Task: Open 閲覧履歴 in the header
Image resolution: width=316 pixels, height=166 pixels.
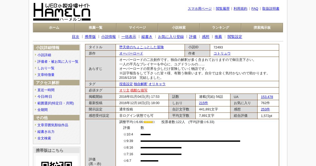Action: (x=223, y=9)
